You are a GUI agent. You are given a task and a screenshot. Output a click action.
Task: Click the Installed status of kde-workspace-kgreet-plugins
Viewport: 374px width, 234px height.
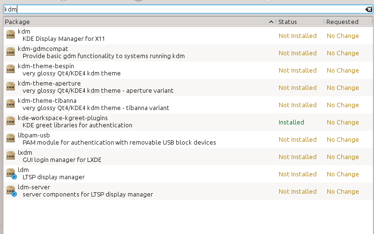[291, 122]
